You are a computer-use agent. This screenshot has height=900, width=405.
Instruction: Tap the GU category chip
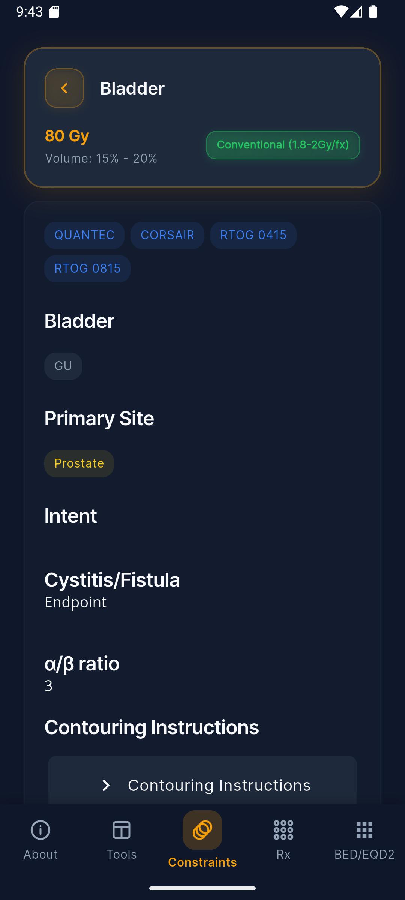pyautogui.click(x=63, y=366)
